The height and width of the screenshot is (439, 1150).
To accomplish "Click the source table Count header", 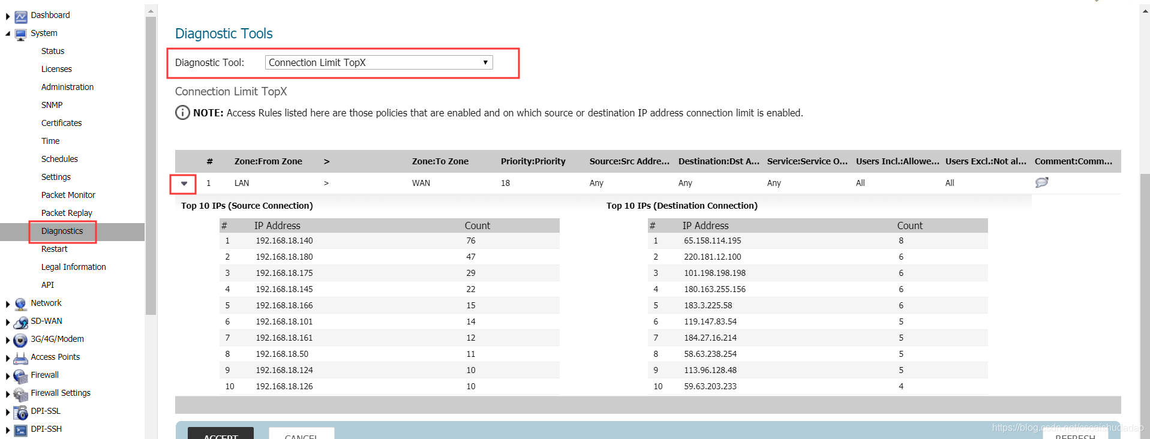I will 478,225.
